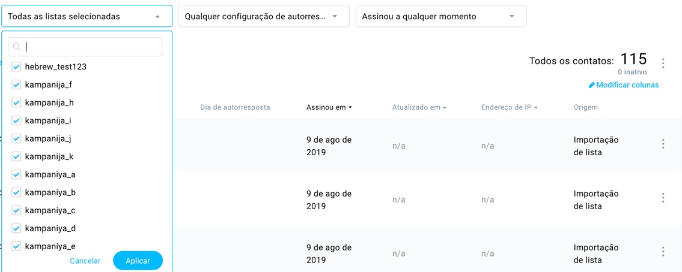Uncheck the hebrew_test123 list checkbox
Viewport: 682px width, 272px height.
coord(16,67)
